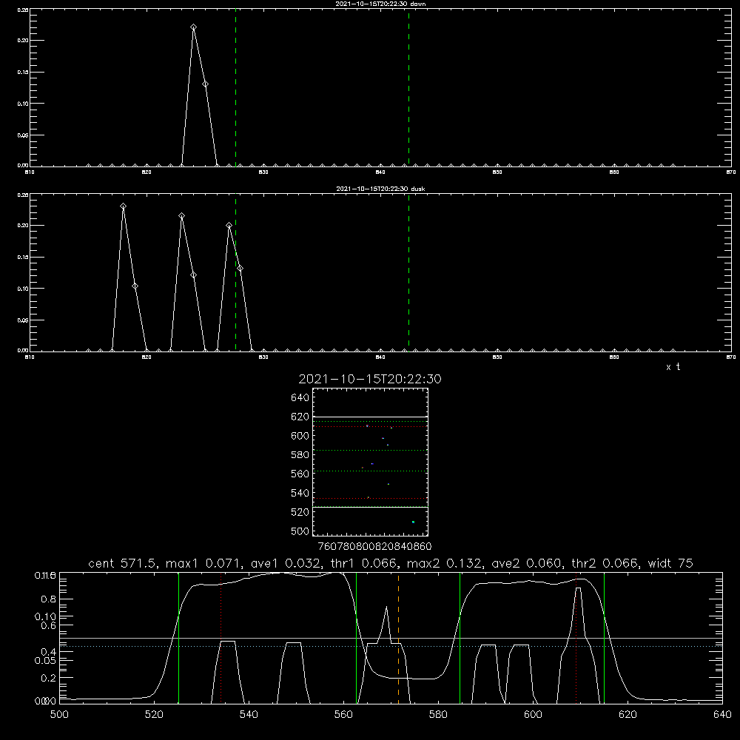Click the 600 label on bottom plot x-axis
This screenshot has width=740, height=740.
533,715
